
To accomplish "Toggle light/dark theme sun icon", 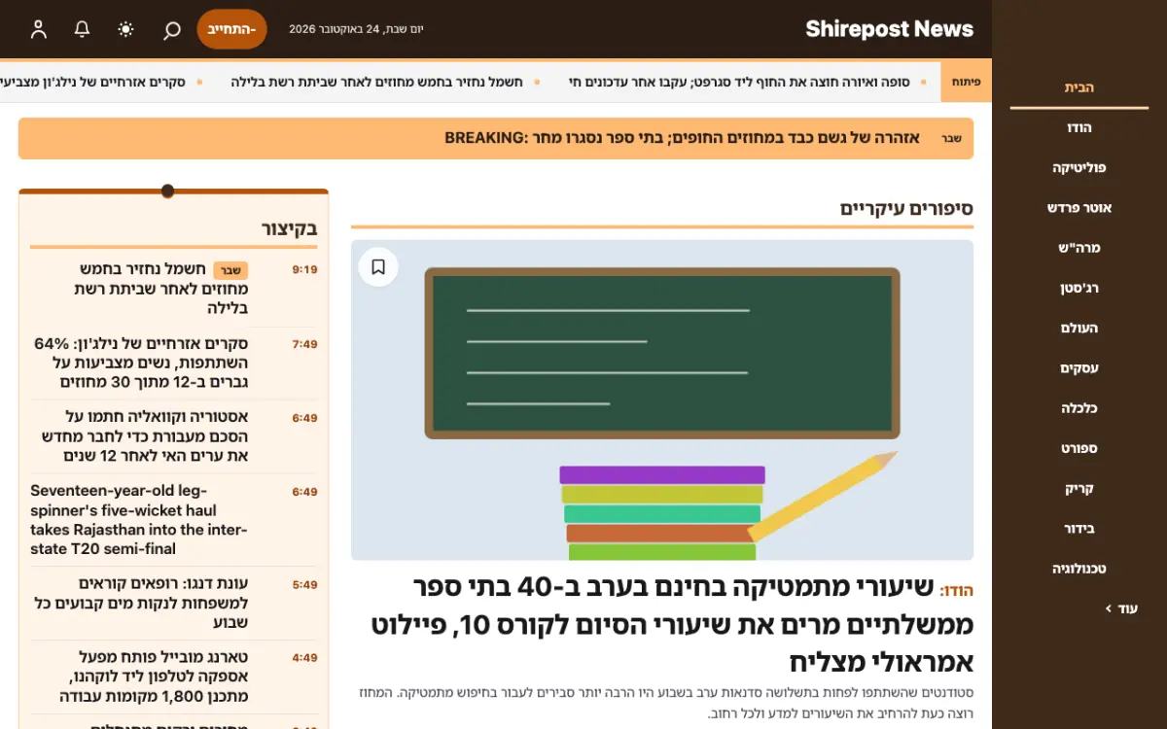I will [x=126, y=29].
